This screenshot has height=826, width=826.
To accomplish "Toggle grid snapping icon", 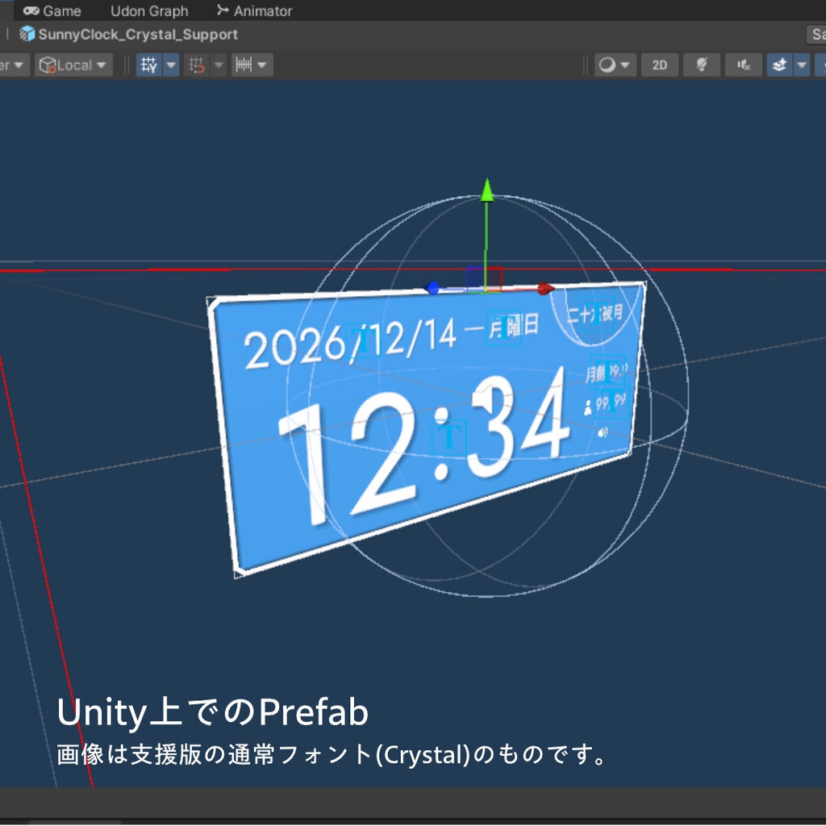I will [197, 65].
